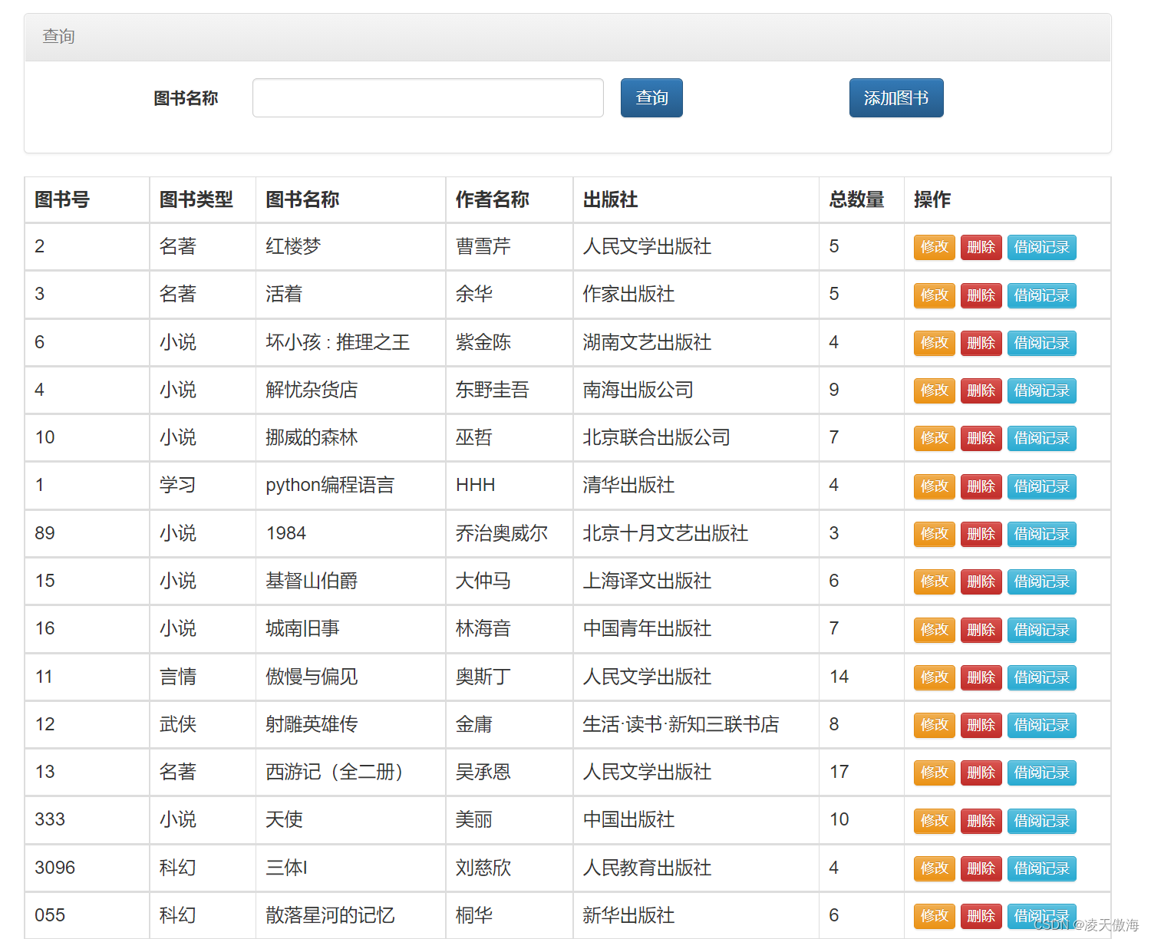Modify the 城南旧事 entry

935,630
